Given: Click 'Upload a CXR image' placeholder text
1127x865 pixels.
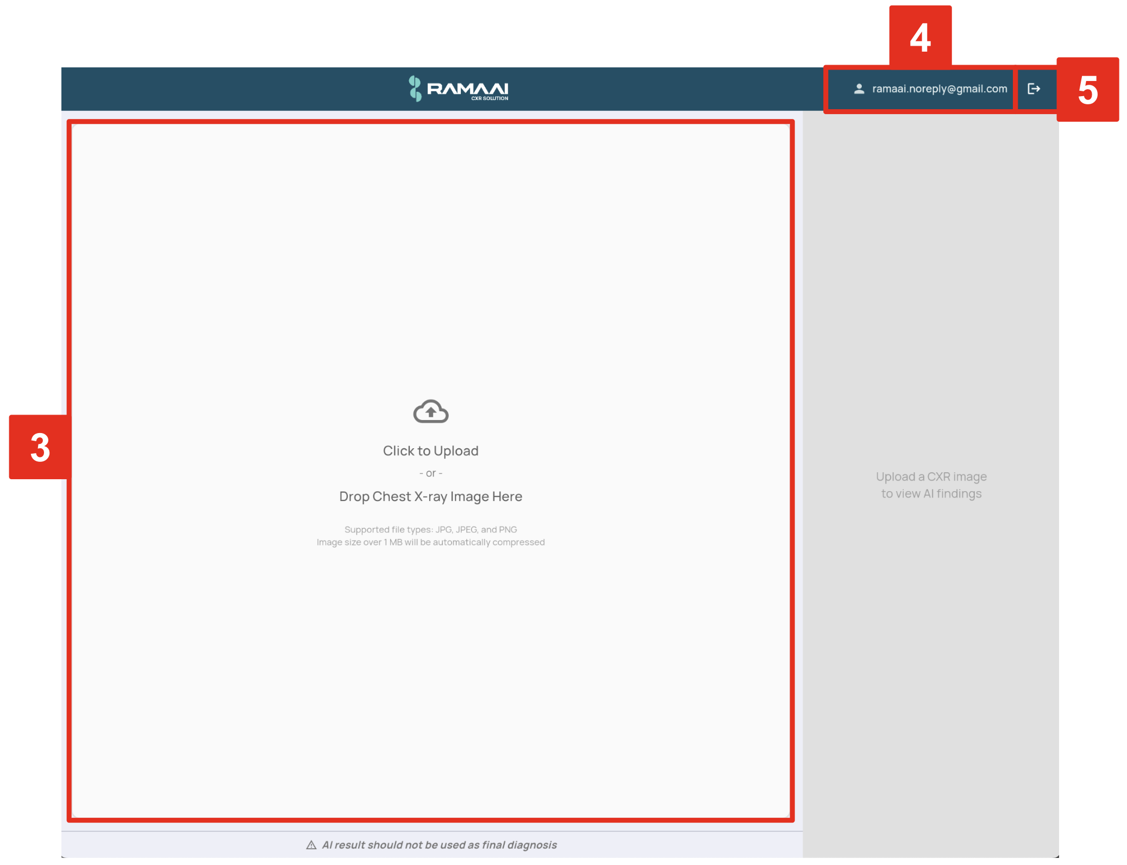Looking at the screenshot, I should pos(931,477).
